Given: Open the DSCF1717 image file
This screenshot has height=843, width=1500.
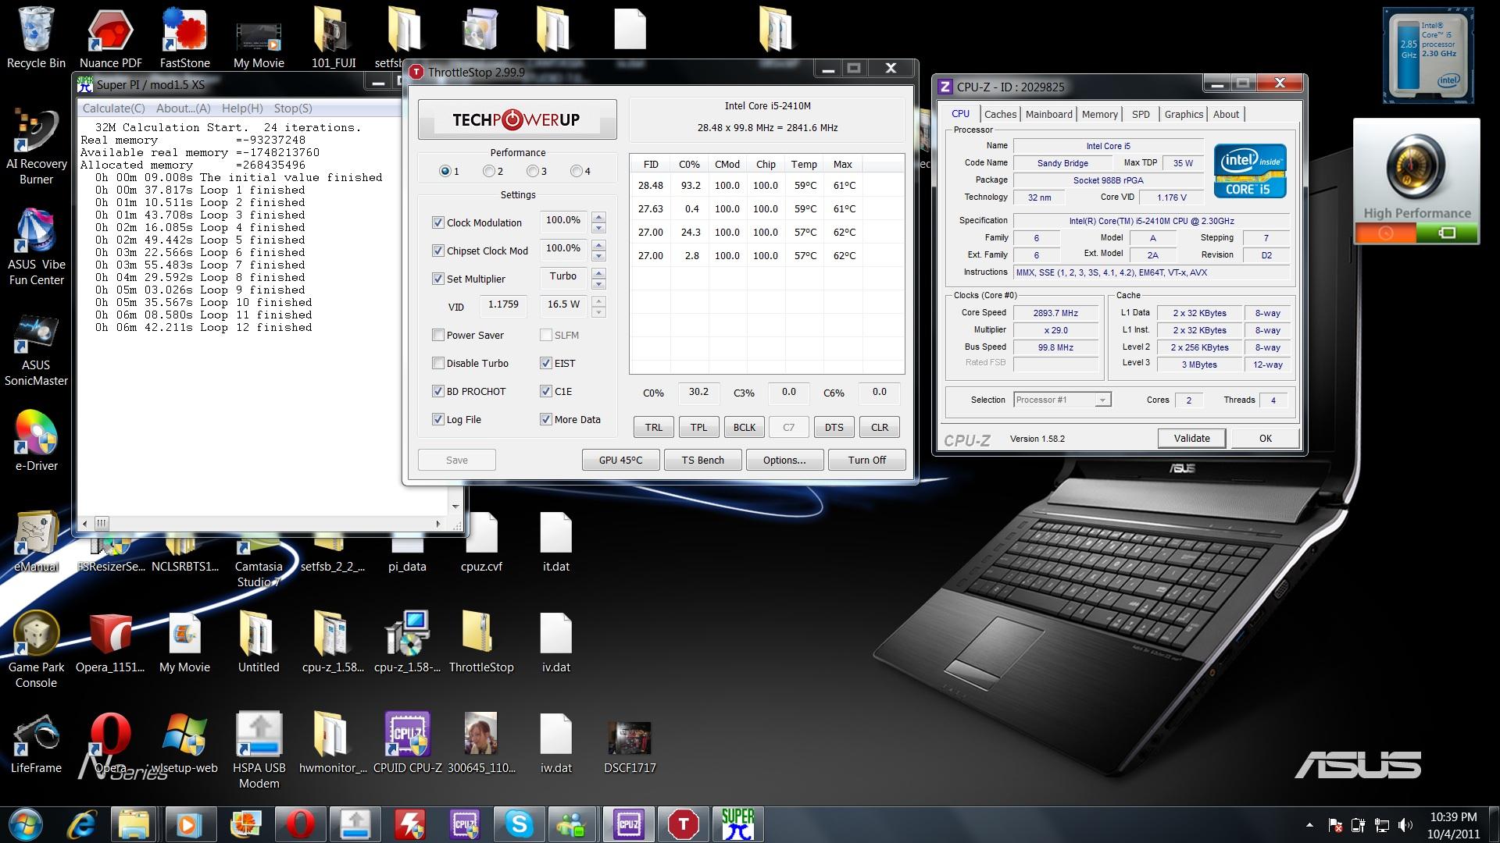Looking at the screenshot, I should pos(630,747).
